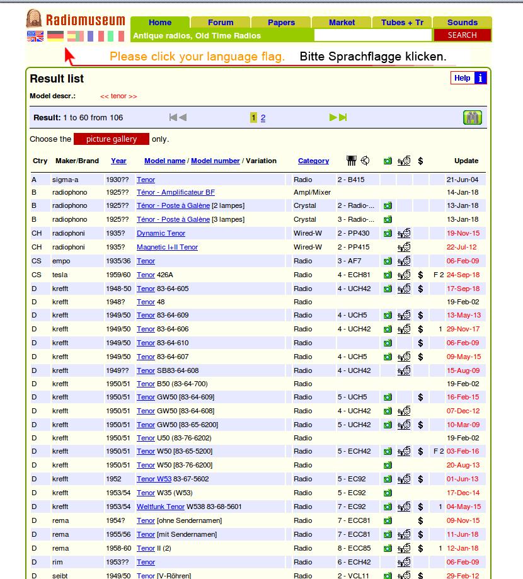Go to results page 2
This screenshot has width=523, height=579.
[263, 118]
